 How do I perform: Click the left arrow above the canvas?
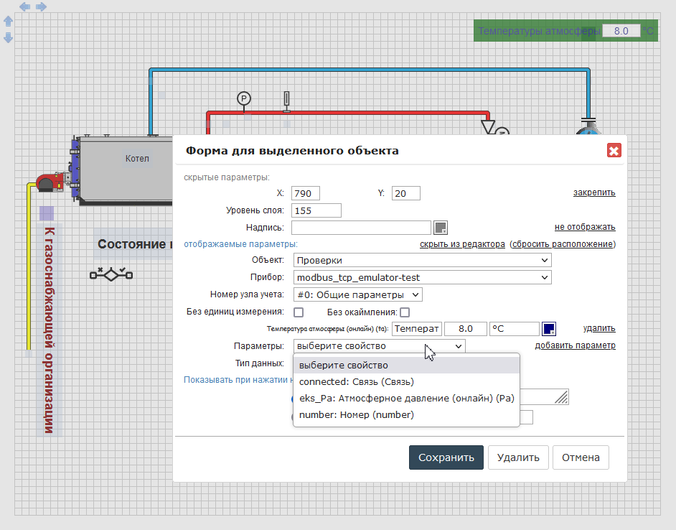[x=25, y=6]
